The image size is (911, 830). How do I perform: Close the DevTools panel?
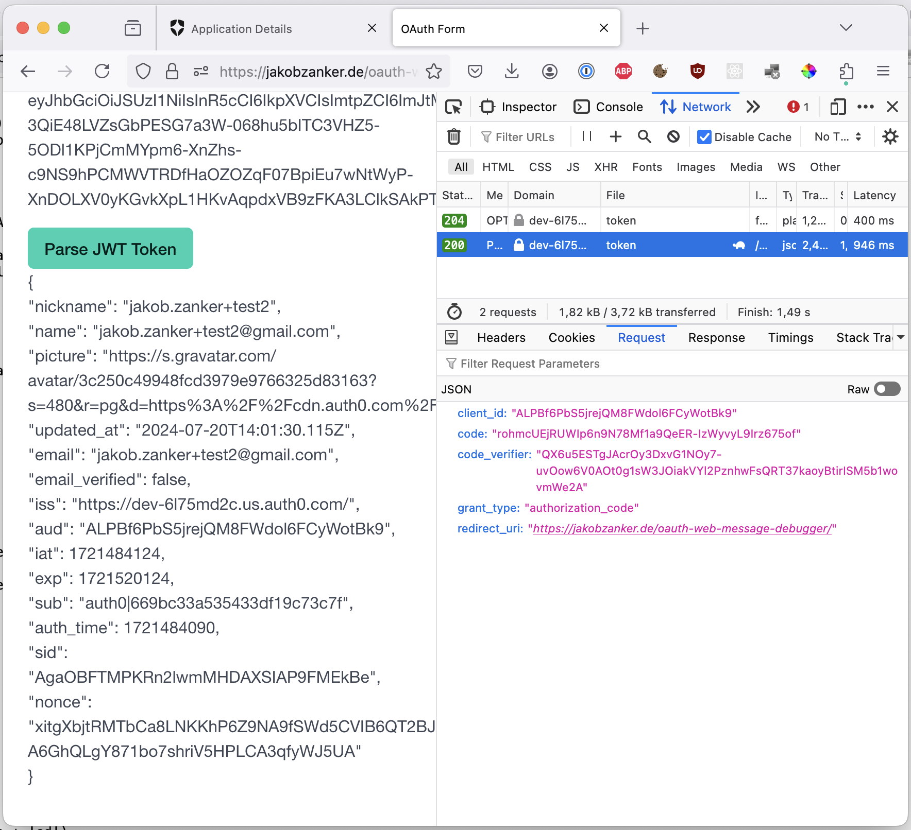892,107
